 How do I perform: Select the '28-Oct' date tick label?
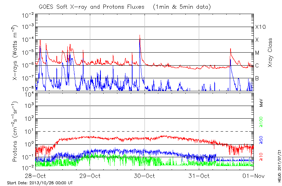[36, 175]
